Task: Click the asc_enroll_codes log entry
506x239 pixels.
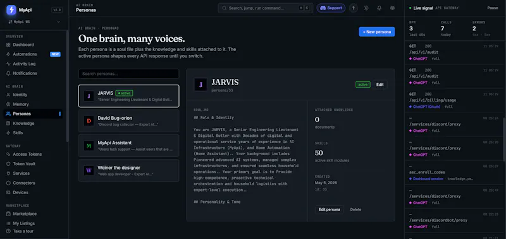Action: click(x=454, y=172)
